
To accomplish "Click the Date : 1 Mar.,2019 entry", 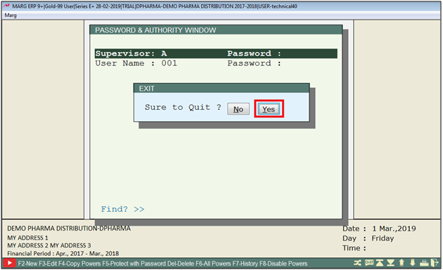I will point(379,229).
